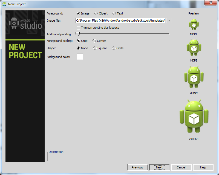Select Clipart as the foreground type
Image resolution: width=219 pixels, height=175 pixels.
pyautogui.click(x=96, y=13)
